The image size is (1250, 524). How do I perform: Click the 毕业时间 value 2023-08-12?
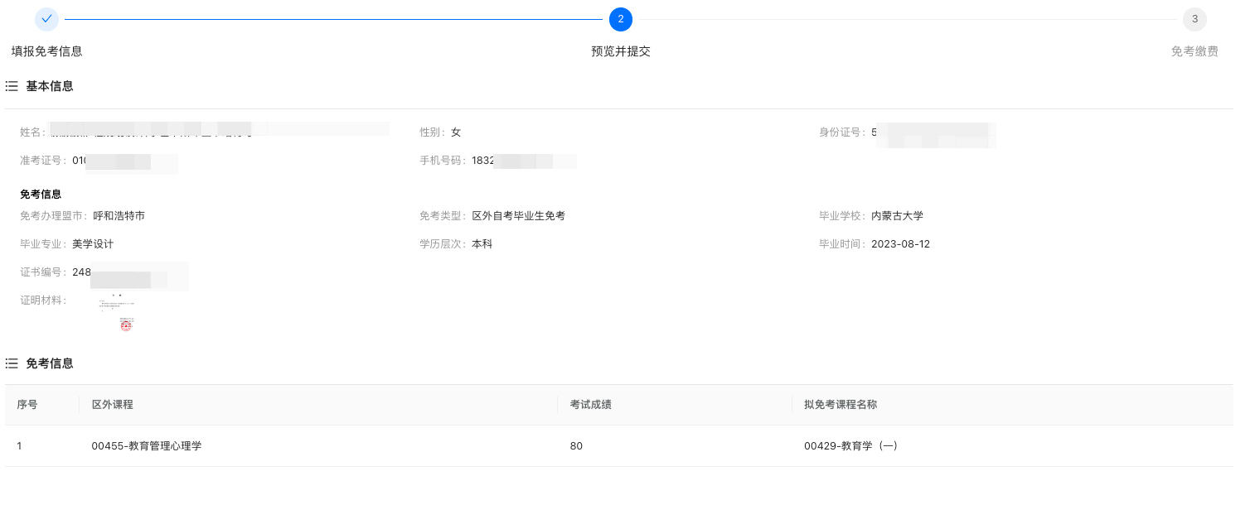click(900, 244)
